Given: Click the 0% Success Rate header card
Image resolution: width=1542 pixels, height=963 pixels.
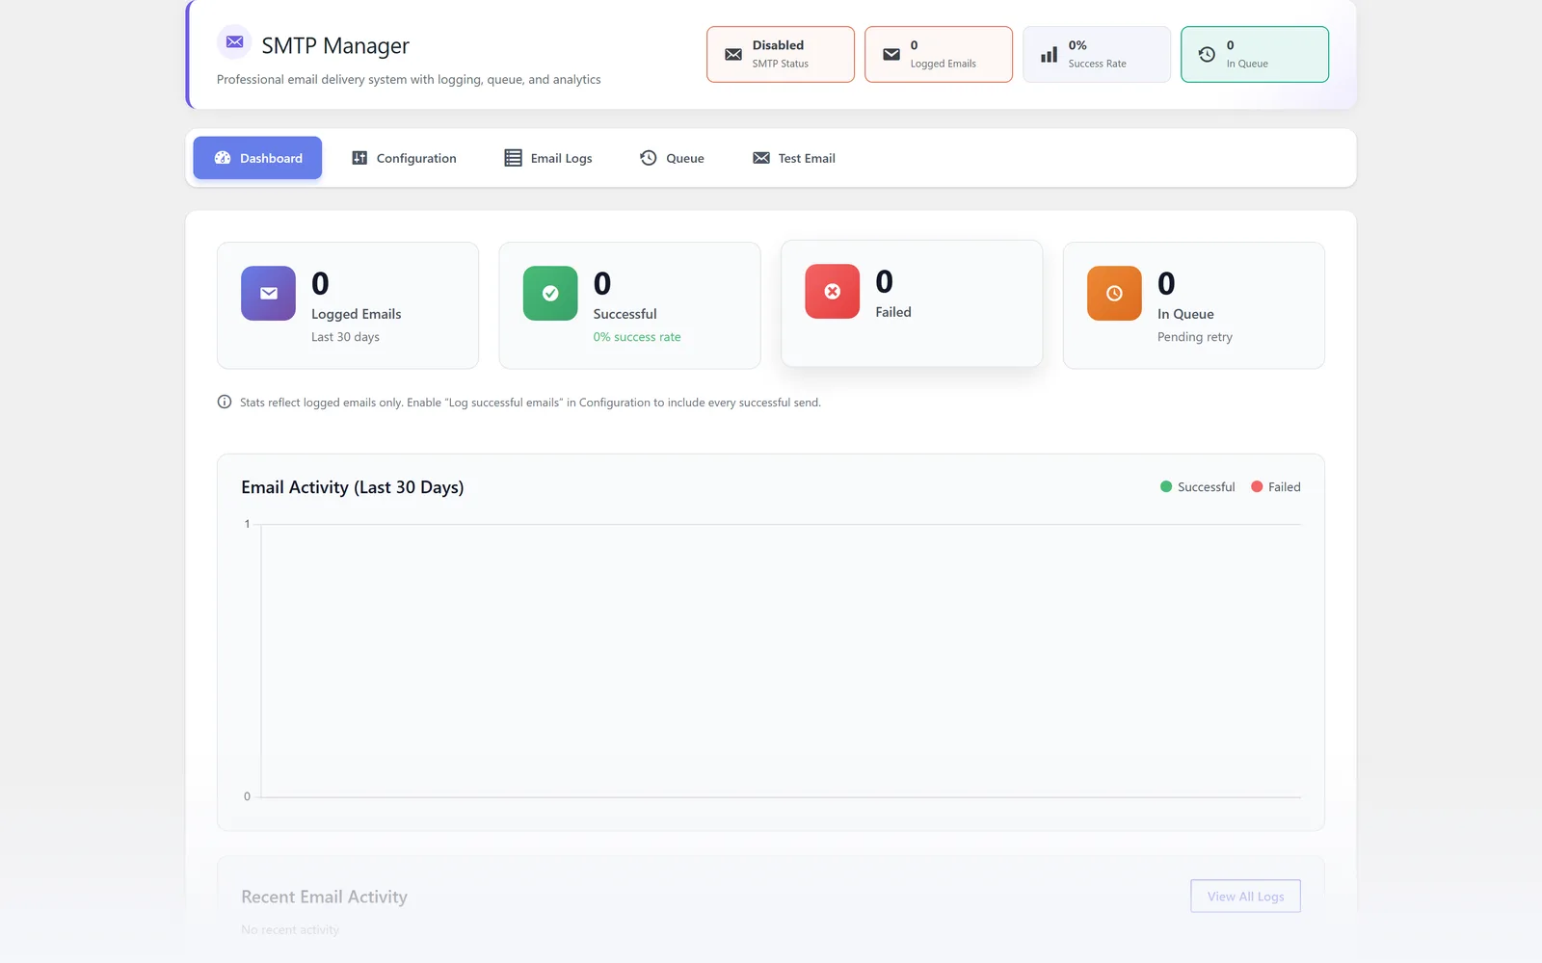Looking at the screenshot, I should tap(1097, 54).
